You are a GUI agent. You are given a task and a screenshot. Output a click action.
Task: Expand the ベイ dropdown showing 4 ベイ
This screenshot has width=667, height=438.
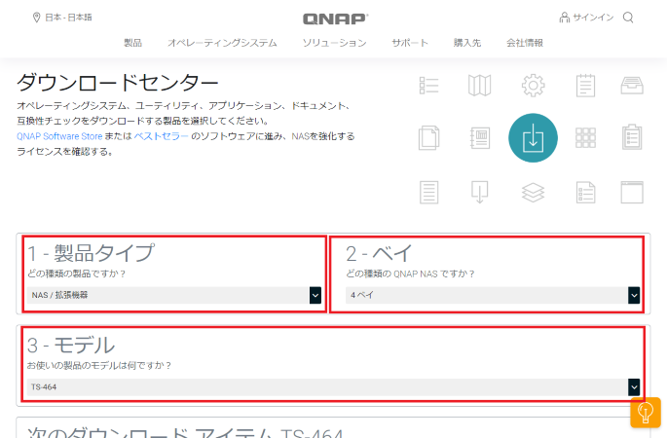[493, 295]
